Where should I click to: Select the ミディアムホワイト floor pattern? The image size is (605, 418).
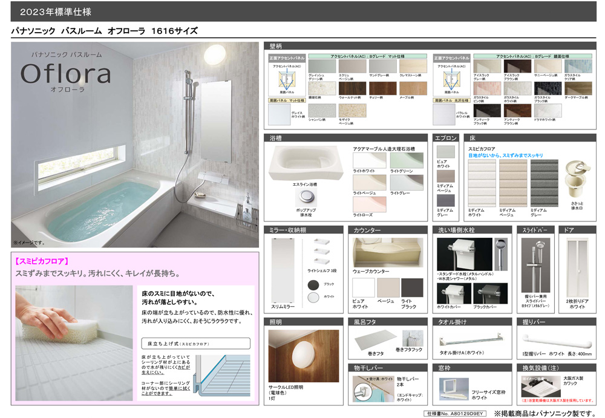click(482, 183)
